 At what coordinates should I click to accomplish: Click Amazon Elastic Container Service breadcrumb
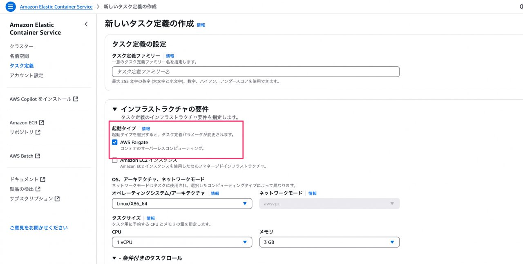[x=56, y=7]
